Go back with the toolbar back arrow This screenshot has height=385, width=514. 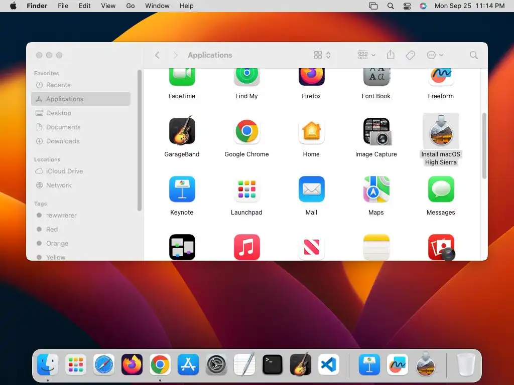click(x=157, y=55)
